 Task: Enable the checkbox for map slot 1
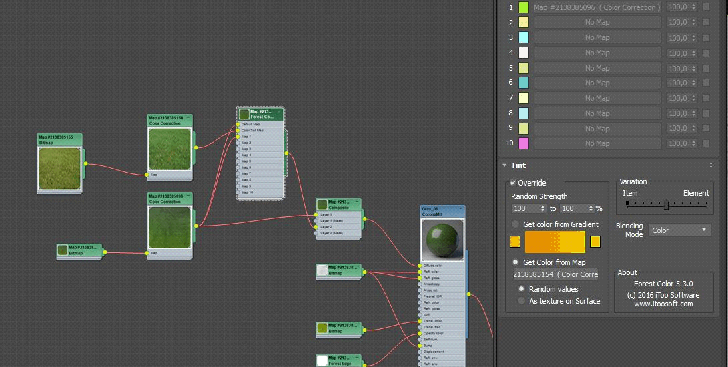(x=706, y=7)
